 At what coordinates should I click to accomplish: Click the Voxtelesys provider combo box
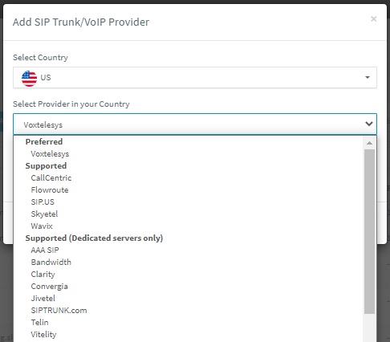[x=195, y=124]
